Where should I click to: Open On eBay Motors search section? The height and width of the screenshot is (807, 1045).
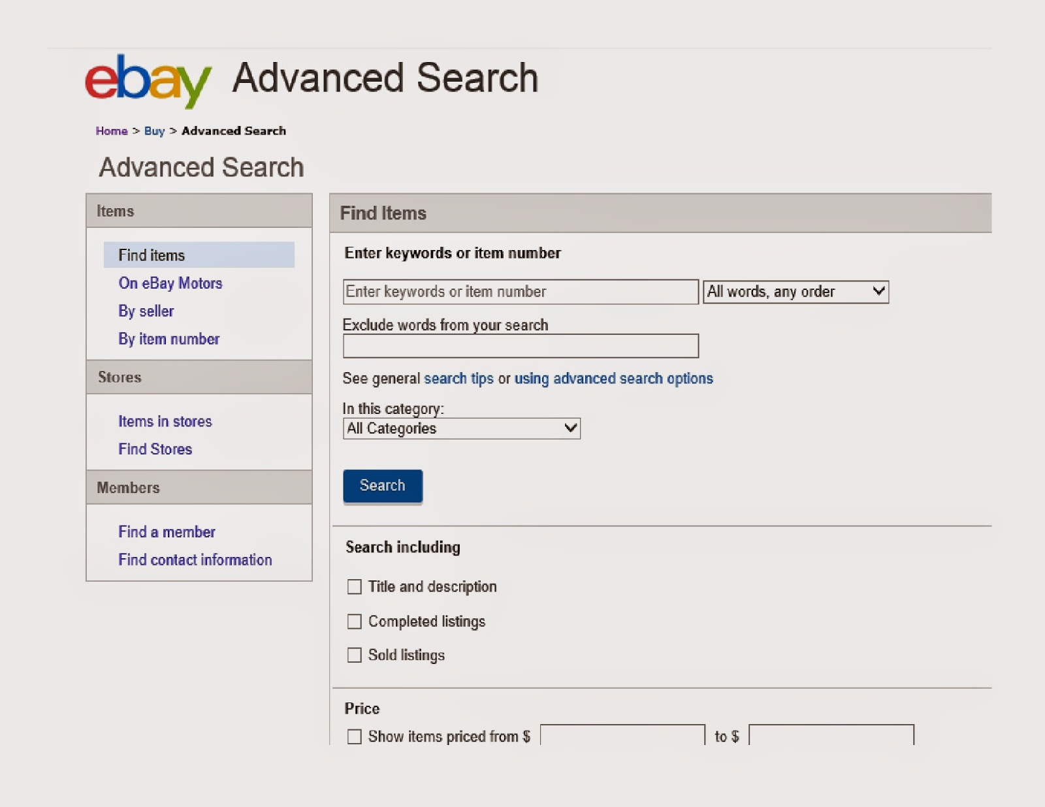click(x=170, y=283)
